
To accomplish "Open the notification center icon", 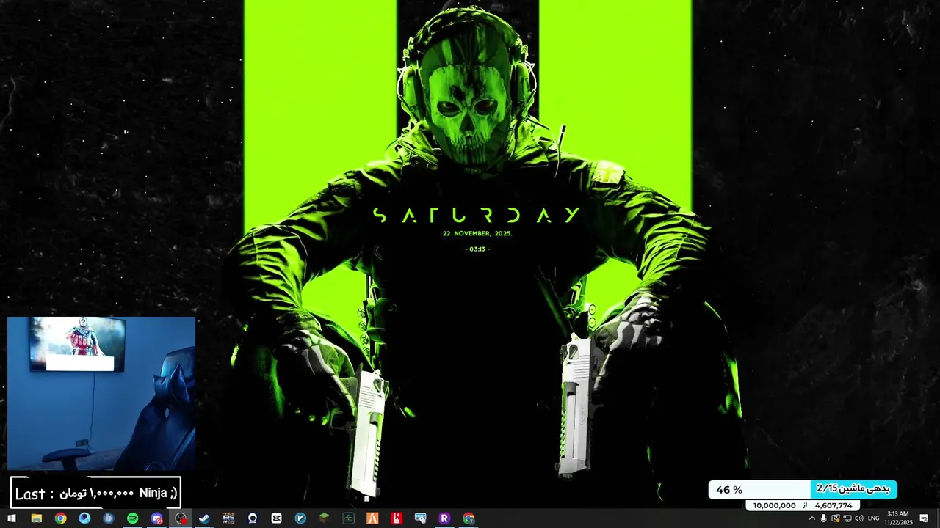I will pyautogui.click(x=924, y=518).
